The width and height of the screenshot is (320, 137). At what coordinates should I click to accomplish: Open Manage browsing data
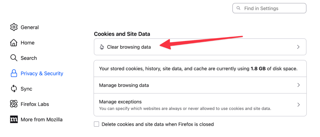pos(124,85)
